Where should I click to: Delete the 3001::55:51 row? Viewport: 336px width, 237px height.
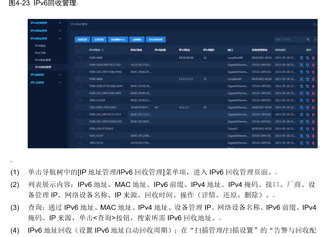313,143
